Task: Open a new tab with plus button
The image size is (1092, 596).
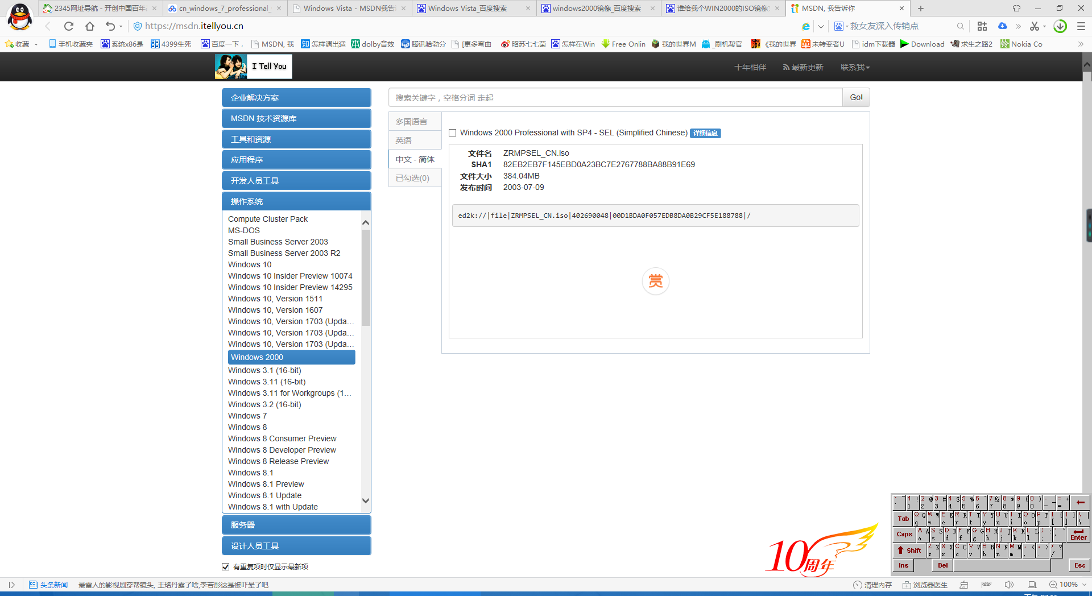Action: pos(921,8)
